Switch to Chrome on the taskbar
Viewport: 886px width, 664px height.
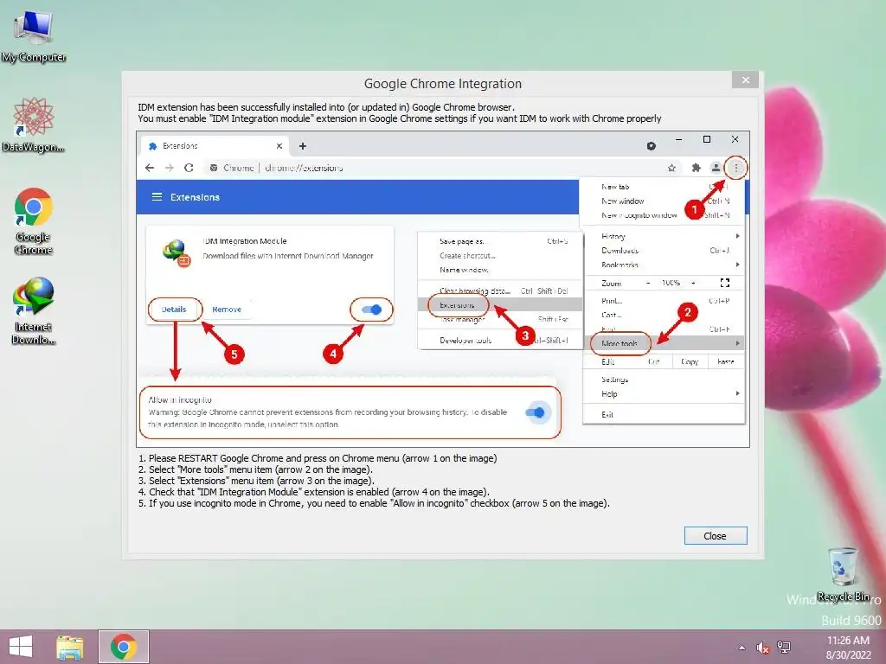pos(124,647)
